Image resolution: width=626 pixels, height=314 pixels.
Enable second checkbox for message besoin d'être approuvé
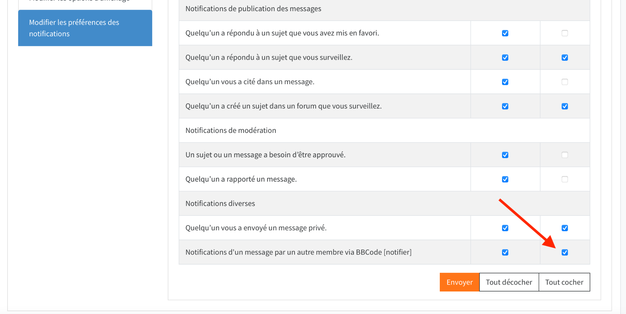565,155
